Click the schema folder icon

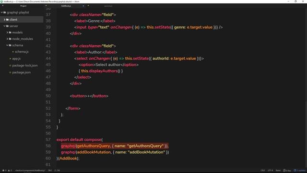[x=10, y=45]
